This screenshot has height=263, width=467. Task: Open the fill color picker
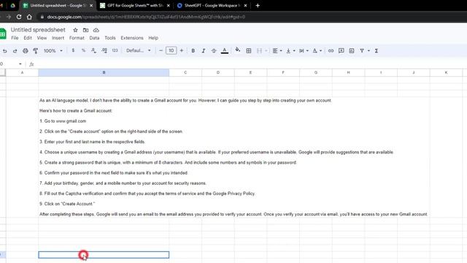pyautogui.click(x=237, y=50)
